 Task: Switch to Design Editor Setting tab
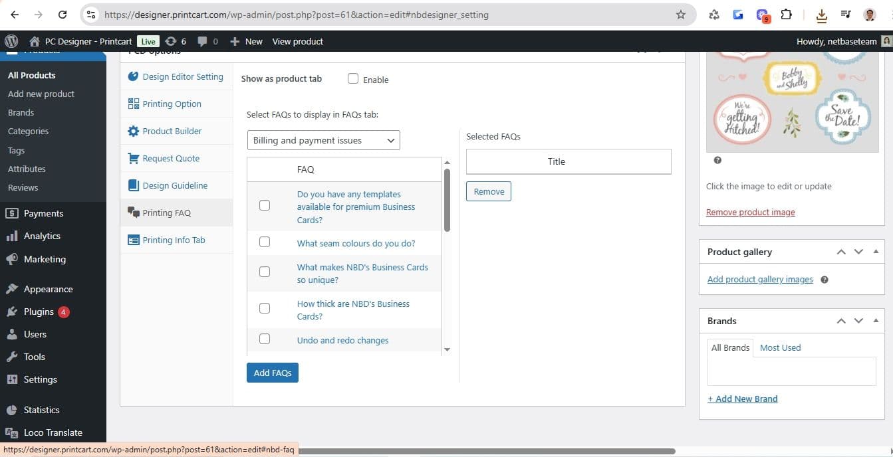[x=176, y=76]
